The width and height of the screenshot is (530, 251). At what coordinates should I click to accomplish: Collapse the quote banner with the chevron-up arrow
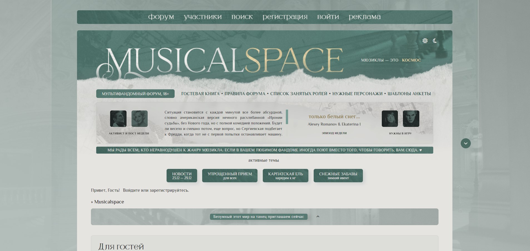click(318, 216)
